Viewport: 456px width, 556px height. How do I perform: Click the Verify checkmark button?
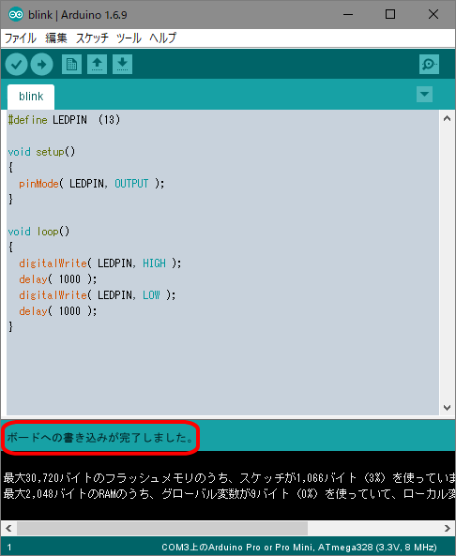(16, 65)
